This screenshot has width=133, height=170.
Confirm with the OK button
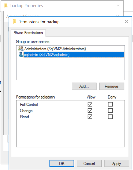pos(62,163)
